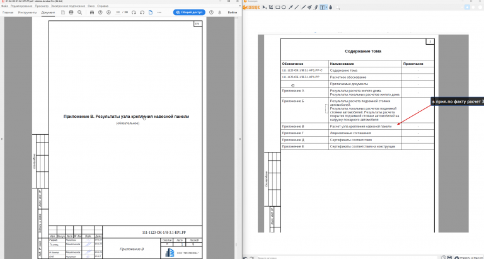The width and height of the screenshot is (484, 259).
Task: Select the pencil tool in Screenpic
Action: tap(303, 8)
